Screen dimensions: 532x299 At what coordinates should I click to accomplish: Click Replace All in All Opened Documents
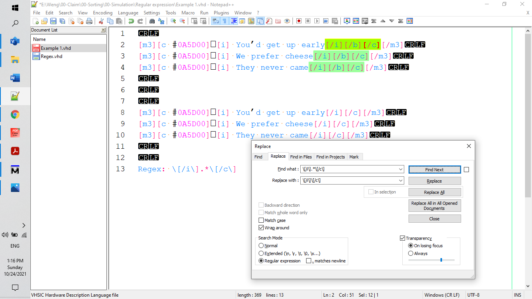[x=435, y=206]
